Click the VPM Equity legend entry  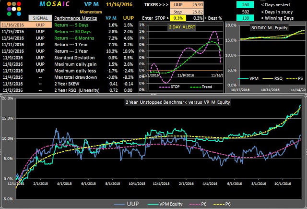click(x=165, y=204)
